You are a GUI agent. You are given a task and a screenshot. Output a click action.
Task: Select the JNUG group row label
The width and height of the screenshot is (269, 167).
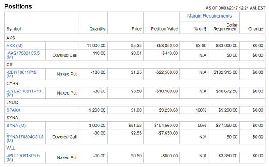coord(12,103)
